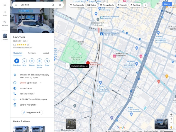Get Directions to Unomori
This screenshot has height=132, width=176.
[17, 62]
